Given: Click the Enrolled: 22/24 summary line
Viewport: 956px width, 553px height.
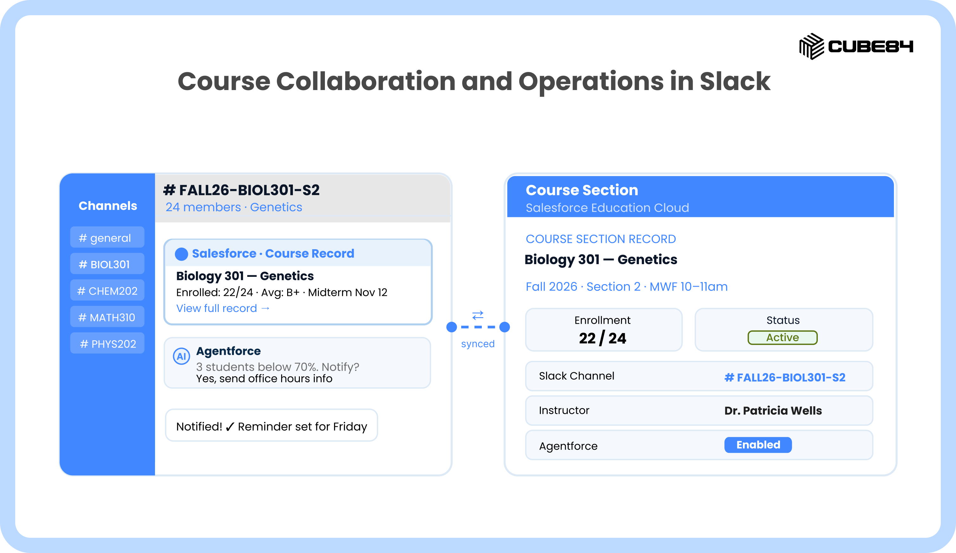Looking at the screenshot, I should [281, 292].
